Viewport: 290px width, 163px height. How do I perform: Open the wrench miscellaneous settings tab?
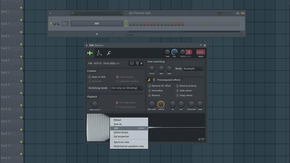tap(109, 53)
